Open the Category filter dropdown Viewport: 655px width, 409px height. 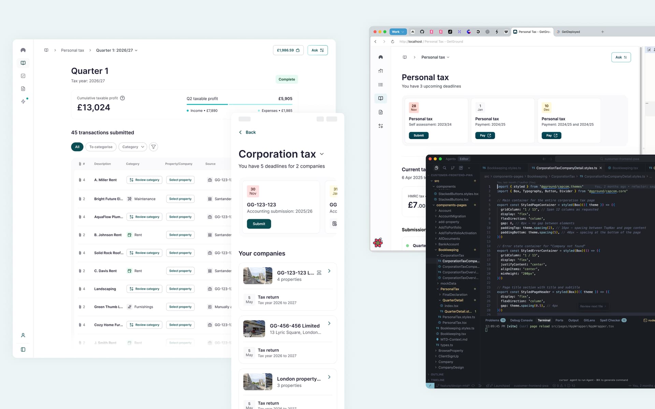pyautogui.click(x=132, y=147)
